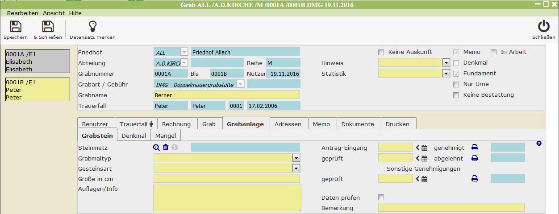Viewport: 559px width, 214px height.
Task: Click the Schließen power icon
Action: click(543, 27)
